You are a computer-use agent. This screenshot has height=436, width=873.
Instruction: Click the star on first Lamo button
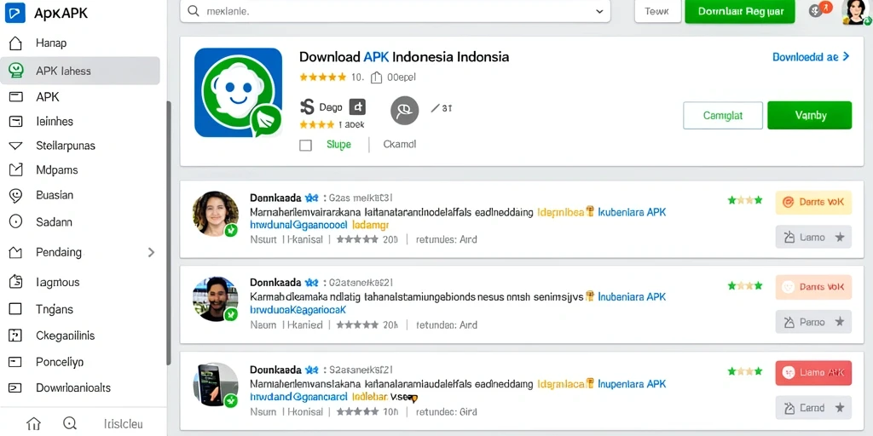click(840, 238)
